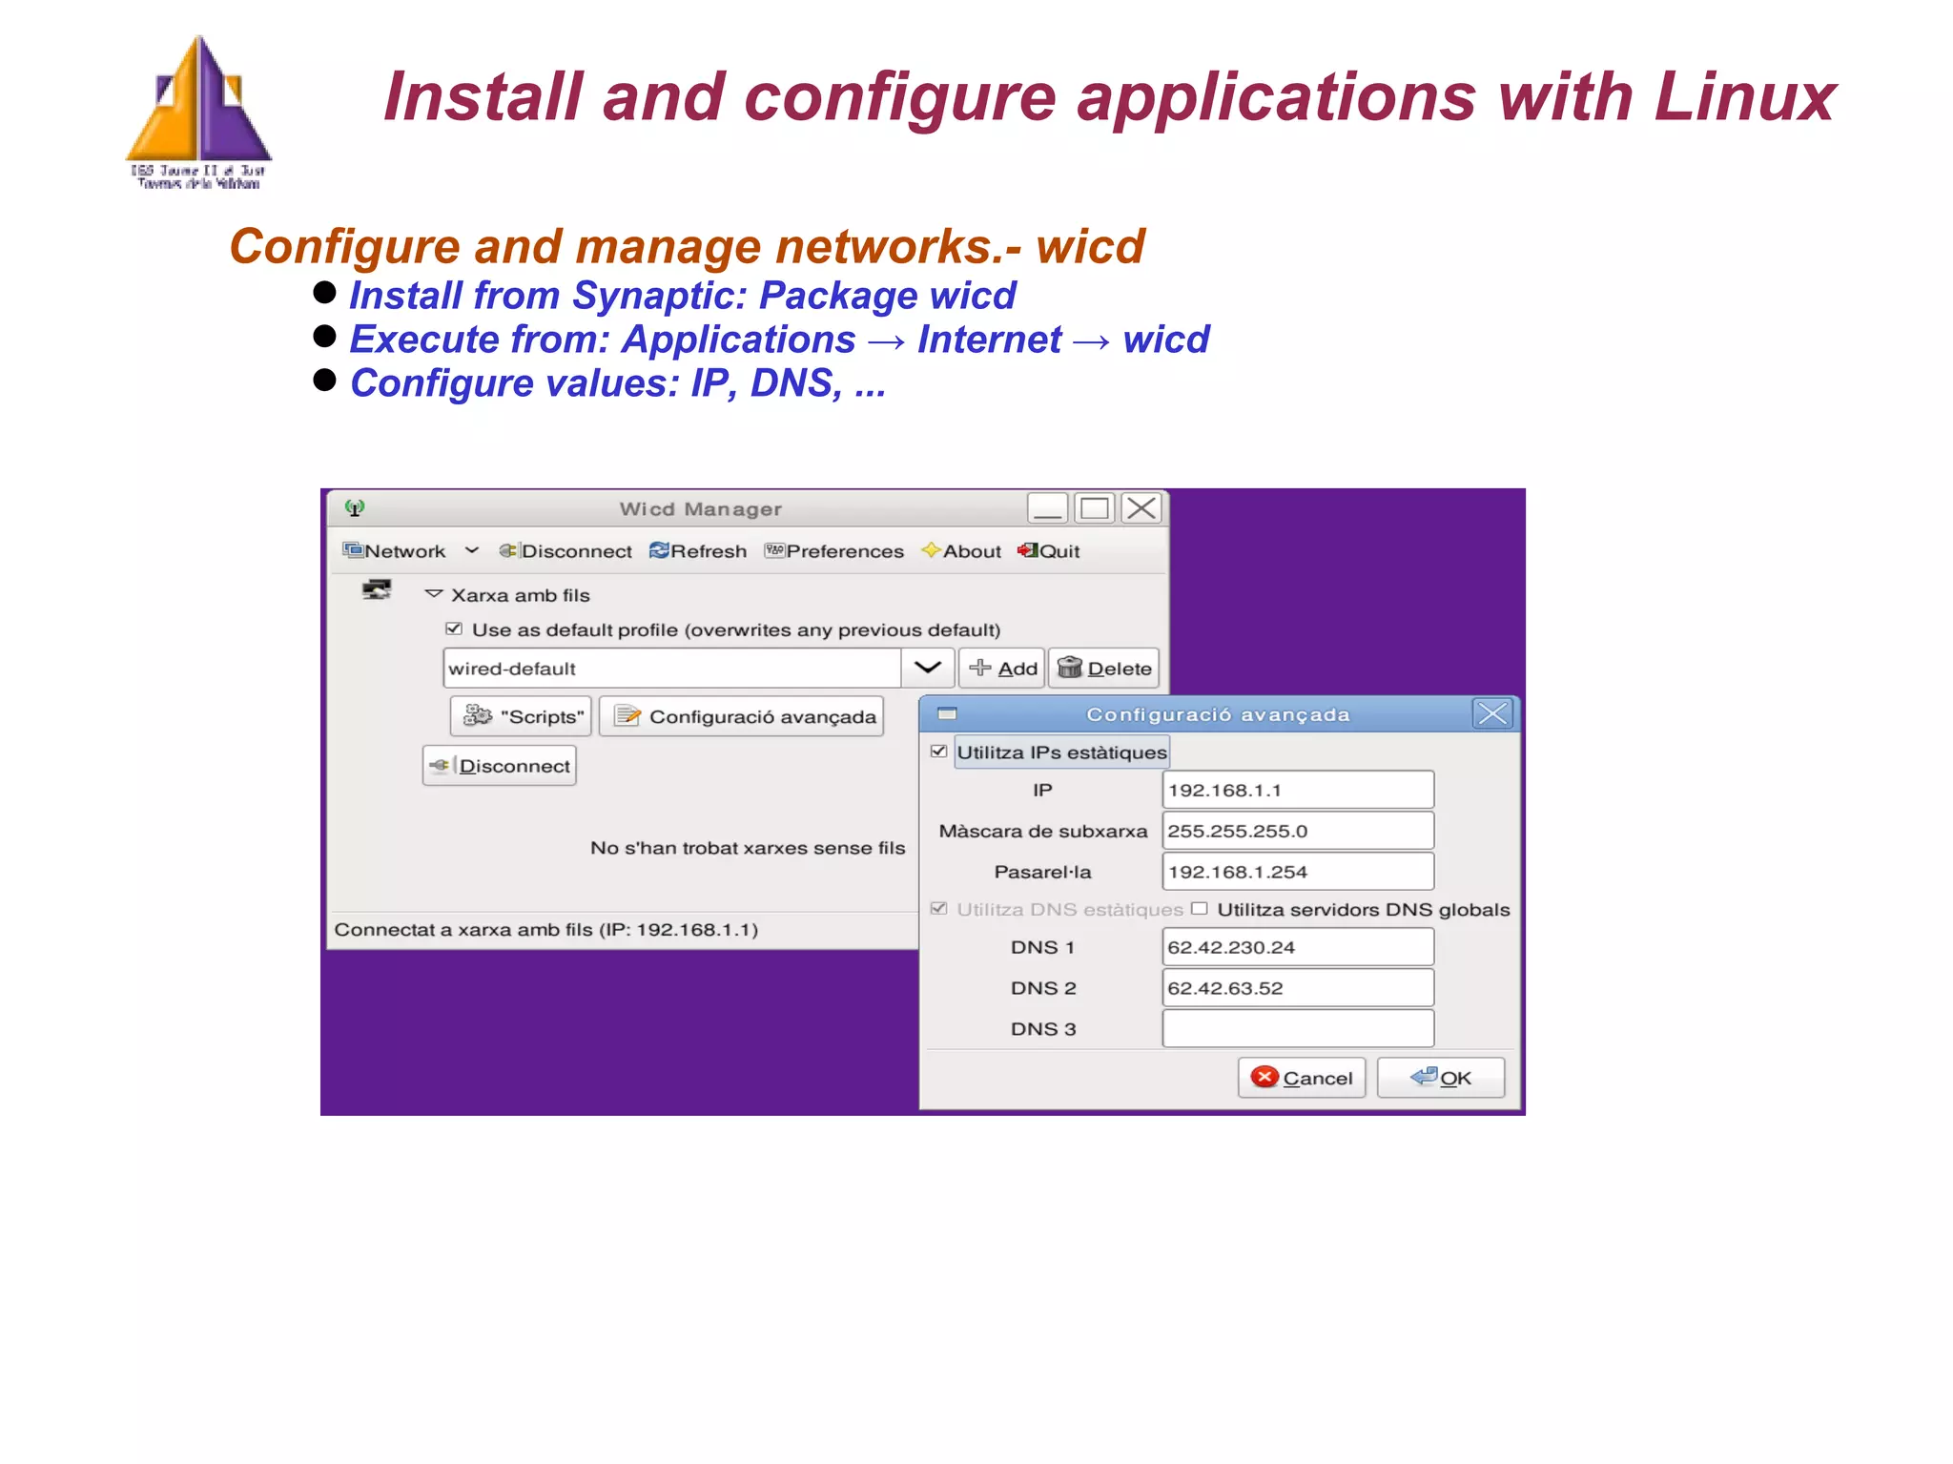The image size is (1953, 1464).
Task: Open Preferences from the toolbar
Action: [833, 550]
